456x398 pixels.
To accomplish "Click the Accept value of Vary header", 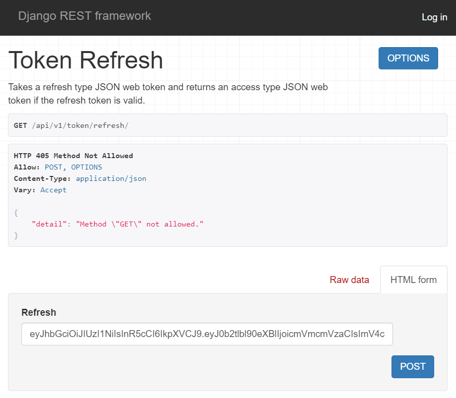I will [53, 190].
